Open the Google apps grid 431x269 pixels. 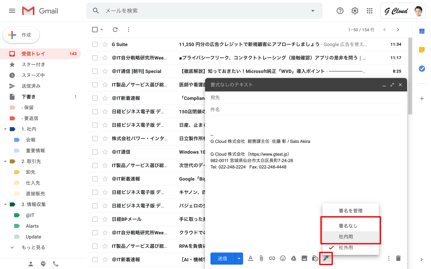coord(370,11)
